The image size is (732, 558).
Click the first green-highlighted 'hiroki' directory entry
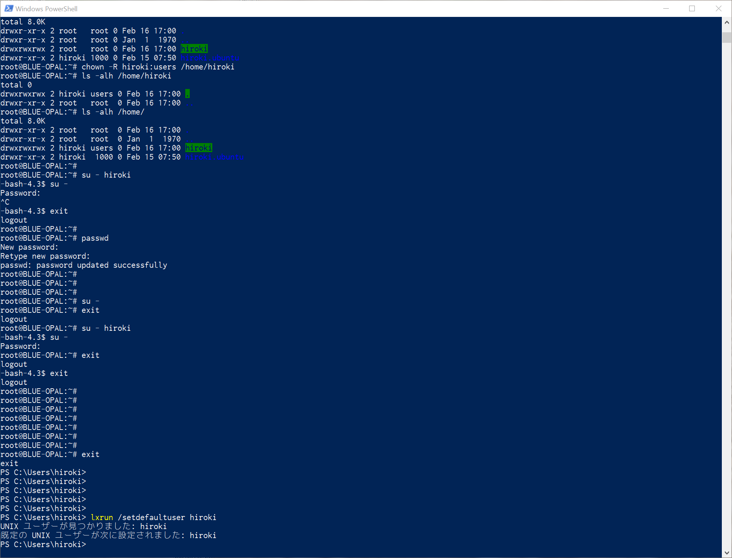[x=194, y=49]
